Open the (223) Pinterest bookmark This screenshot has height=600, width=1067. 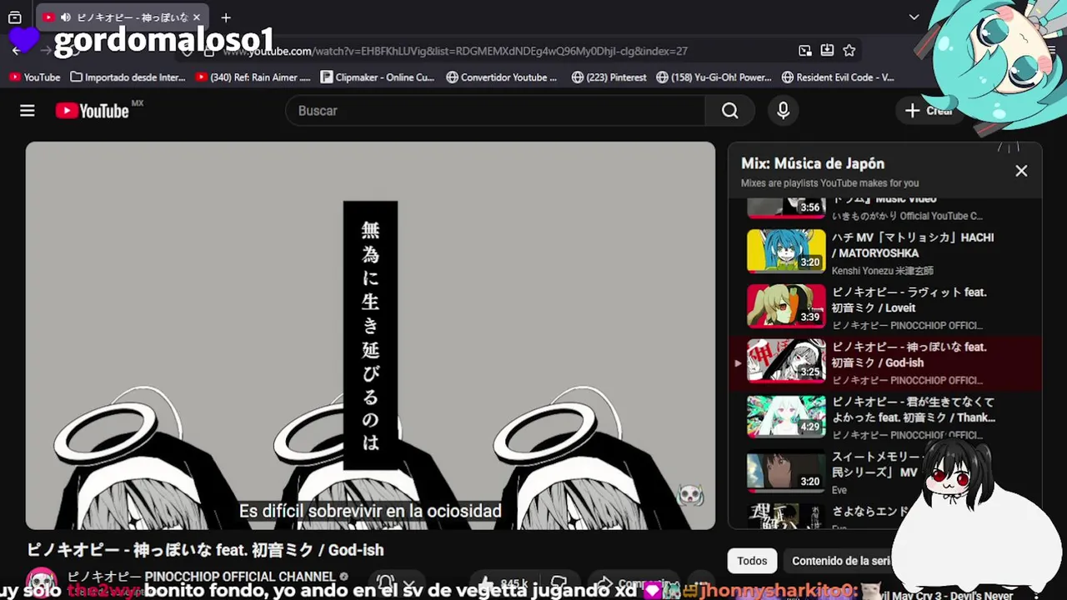point(609,77)
